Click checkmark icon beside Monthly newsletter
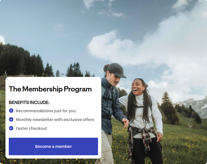207x164 pixels. (x=11, y=119)
